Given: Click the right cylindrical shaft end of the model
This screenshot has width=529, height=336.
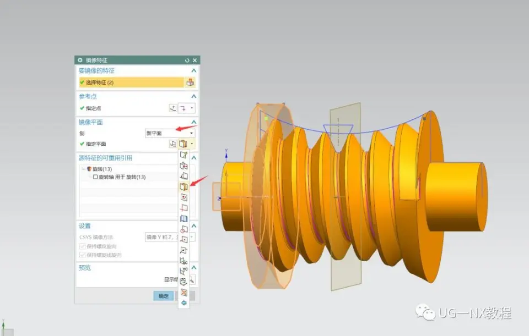Looking at the screenshot, I should 456,196.
